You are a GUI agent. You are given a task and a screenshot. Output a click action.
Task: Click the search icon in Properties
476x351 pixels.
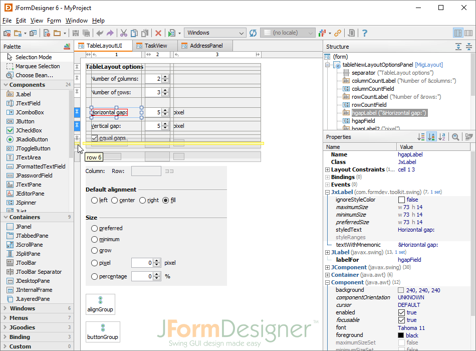click(x=455, y=137)
